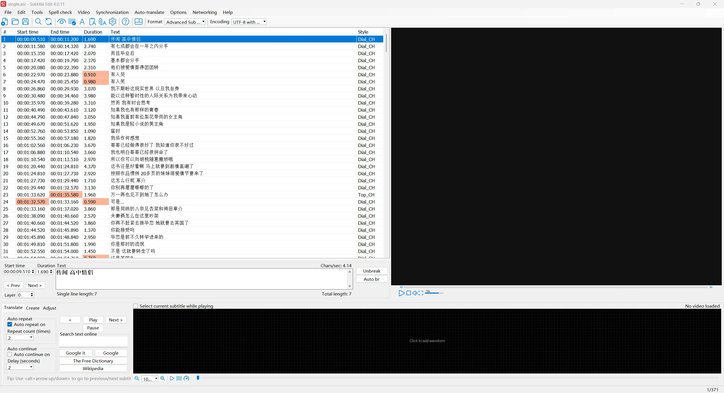Open Help question mark icon
The image size is (724, 393).
point(126,22)
